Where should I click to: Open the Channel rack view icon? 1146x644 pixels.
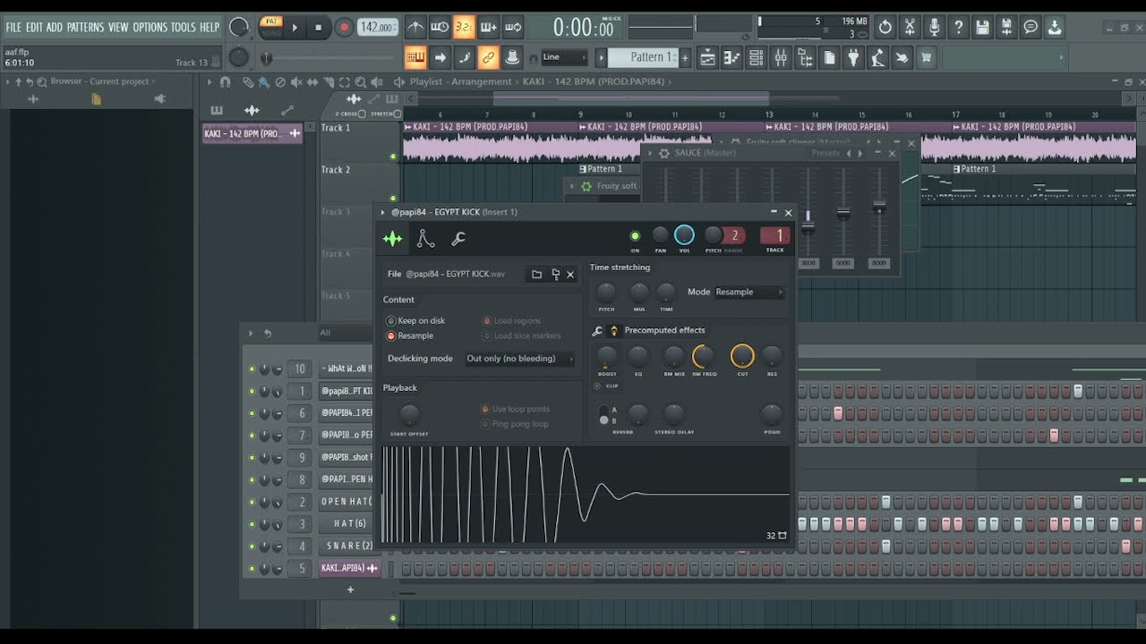(x=757, y=58)
